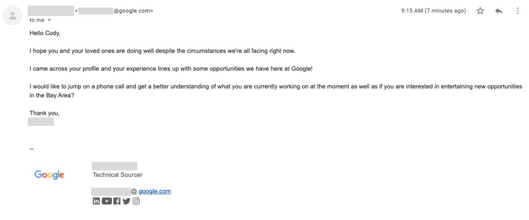529x220 pixels.
Task: Click the "to me" recipient label
Action: [37, 20]
